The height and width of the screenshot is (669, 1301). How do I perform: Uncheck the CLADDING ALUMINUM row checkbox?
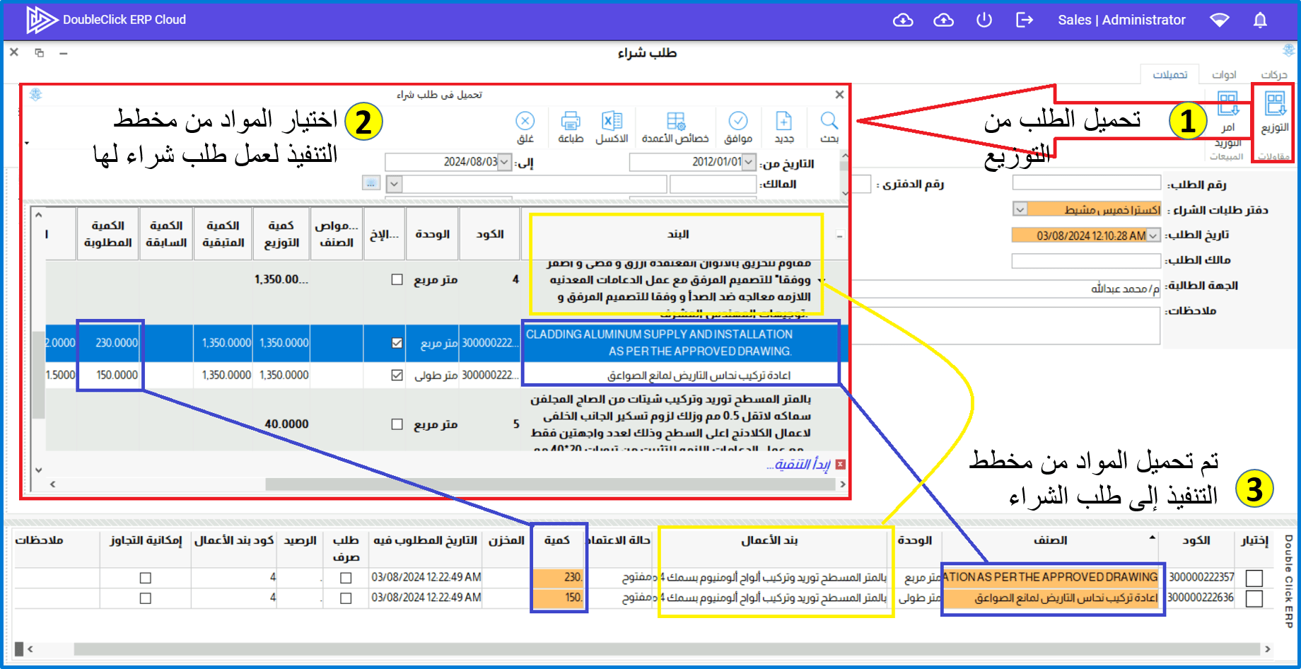tap(397, 343)
